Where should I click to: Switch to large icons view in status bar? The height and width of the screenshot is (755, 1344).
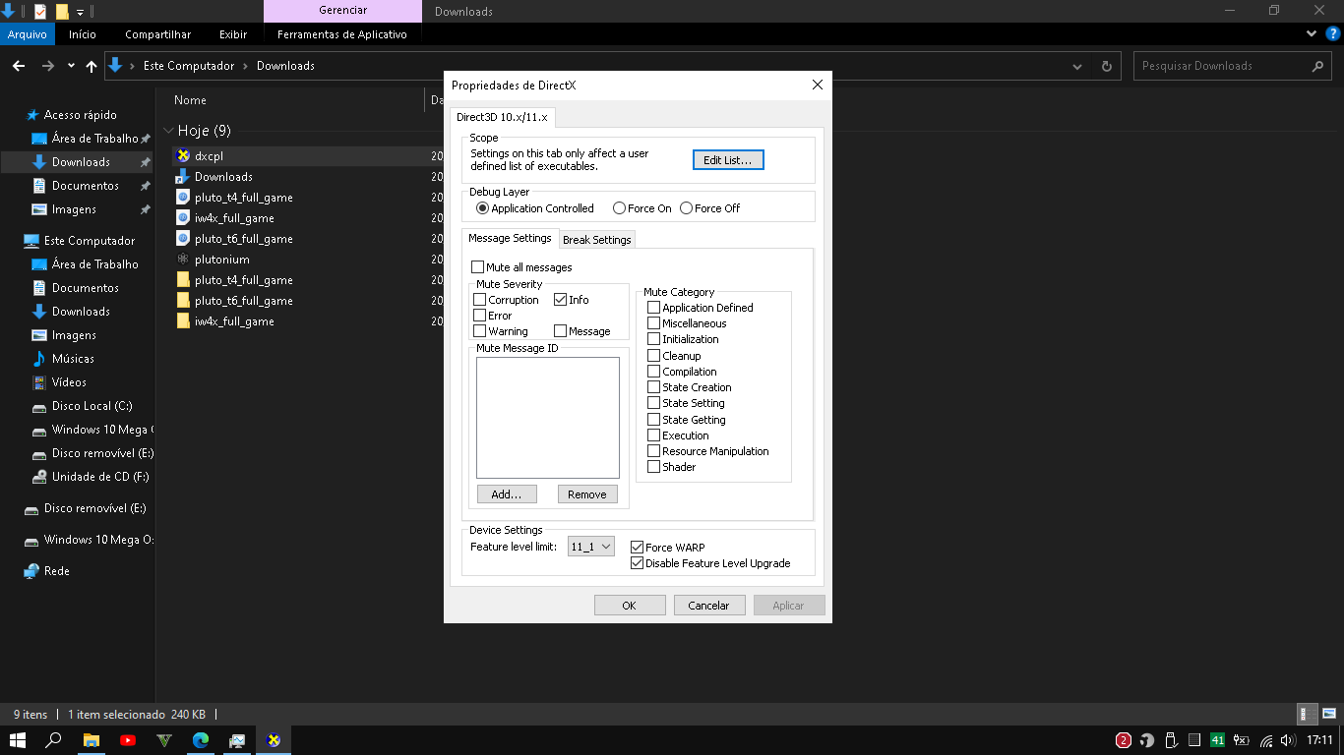(1327, 715)
